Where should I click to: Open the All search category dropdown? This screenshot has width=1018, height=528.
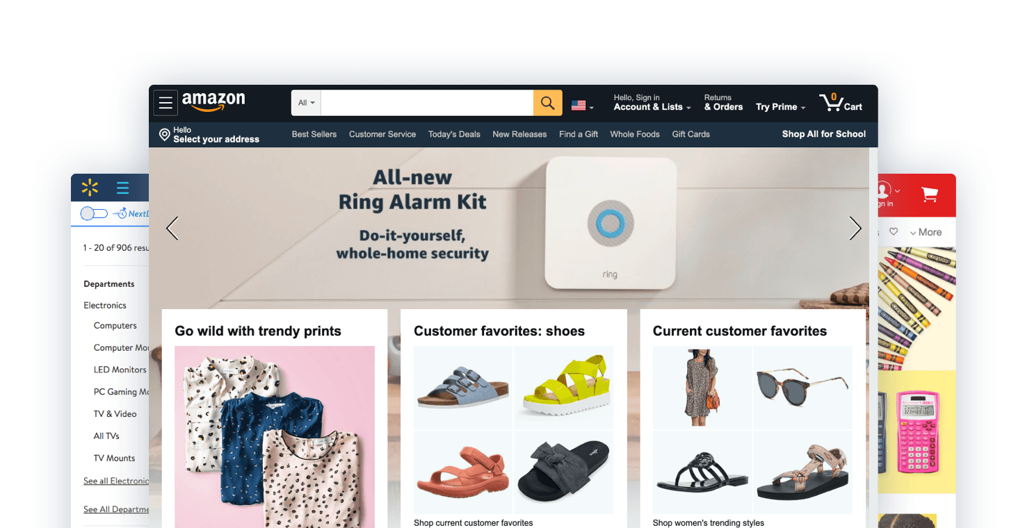pos(306,103)
